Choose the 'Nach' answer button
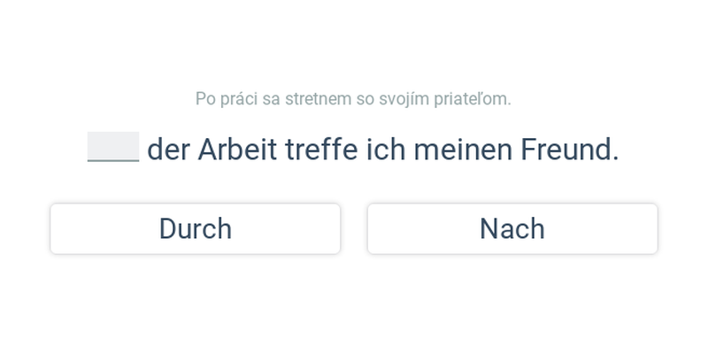708x354 pixels. pyautogui.click(x=512, y=229)
